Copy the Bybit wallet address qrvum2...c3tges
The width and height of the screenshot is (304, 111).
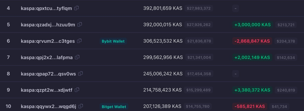(79, 41)
